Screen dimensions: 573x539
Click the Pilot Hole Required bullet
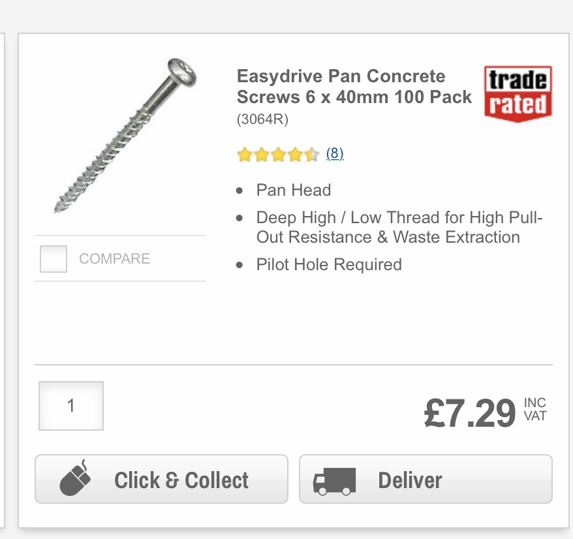(x=329, y=264)
